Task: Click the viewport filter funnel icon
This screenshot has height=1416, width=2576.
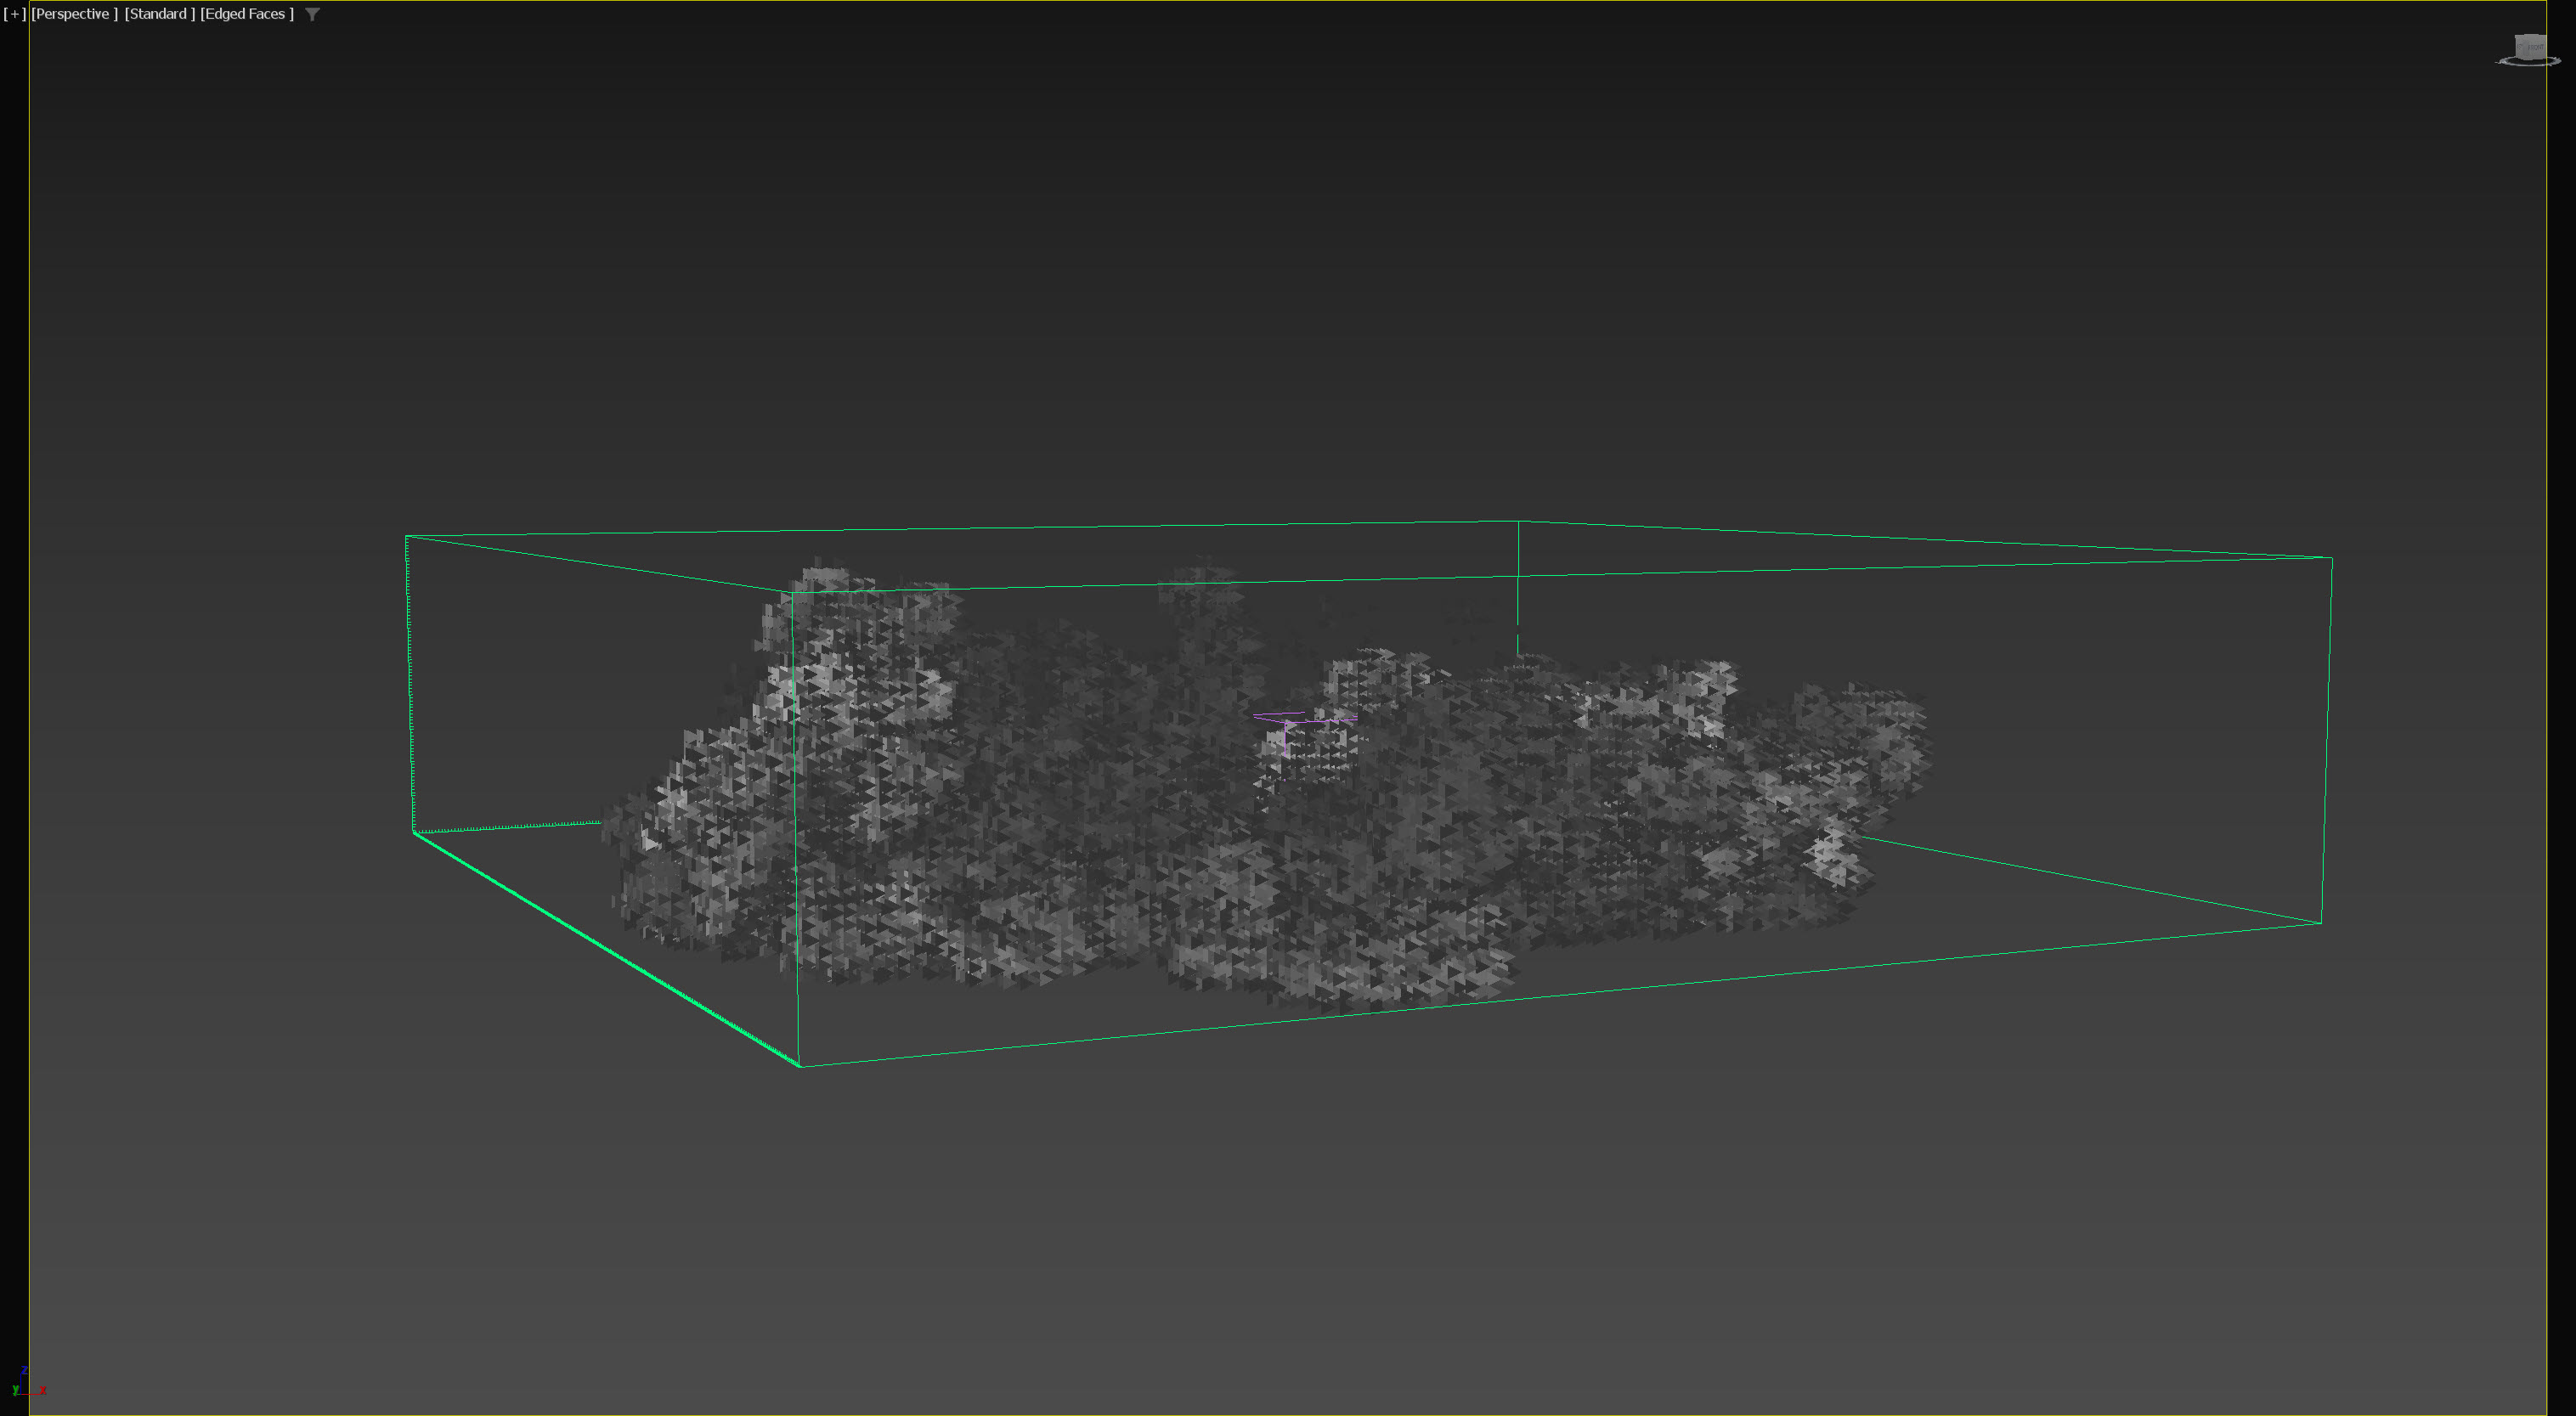Action: (x=312, y=14)
